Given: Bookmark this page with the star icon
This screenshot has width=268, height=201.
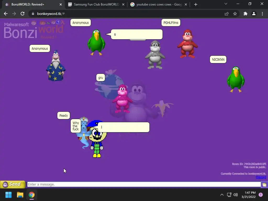Looking at the screenshot, I should [x=235, y=14].
